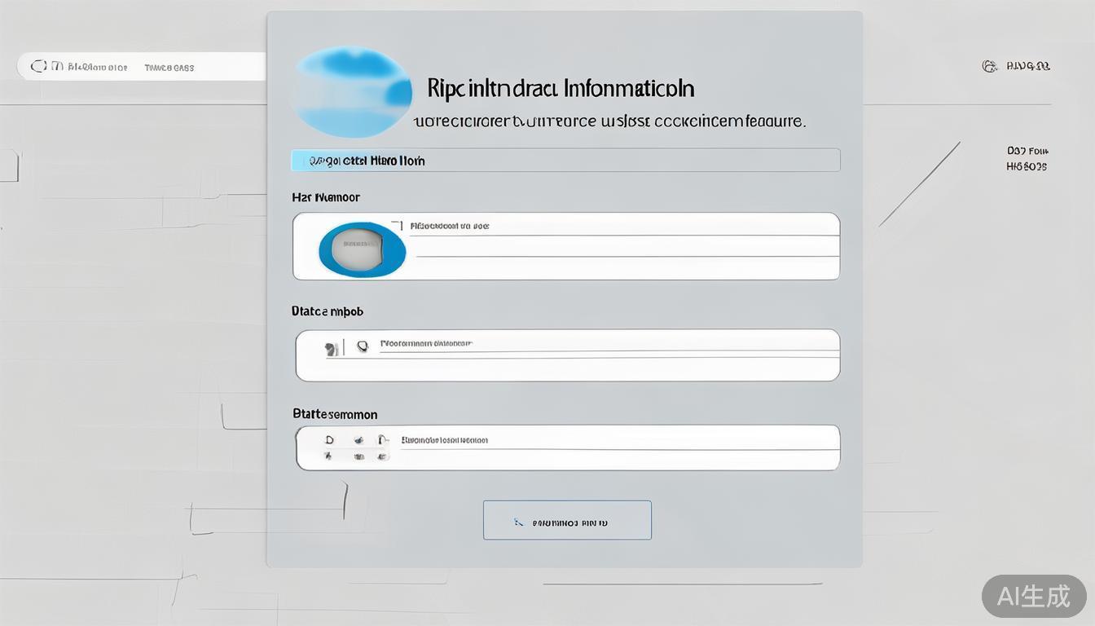Toggle the bottom-right icon in the third card's grid

pyautogui.click(x=380, y=457)
